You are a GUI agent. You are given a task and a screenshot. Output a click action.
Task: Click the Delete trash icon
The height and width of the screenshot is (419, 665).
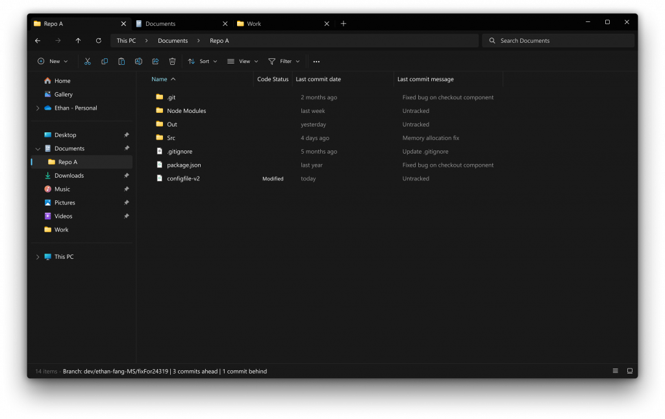click(172, 62)
